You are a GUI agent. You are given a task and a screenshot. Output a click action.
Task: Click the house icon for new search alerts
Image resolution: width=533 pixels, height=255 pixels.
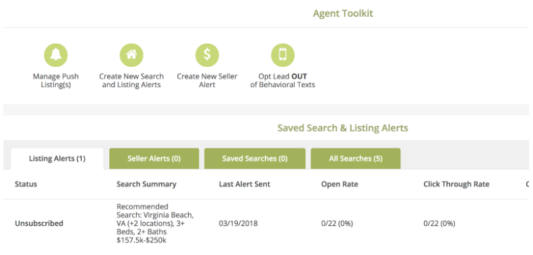coord(131,55)
